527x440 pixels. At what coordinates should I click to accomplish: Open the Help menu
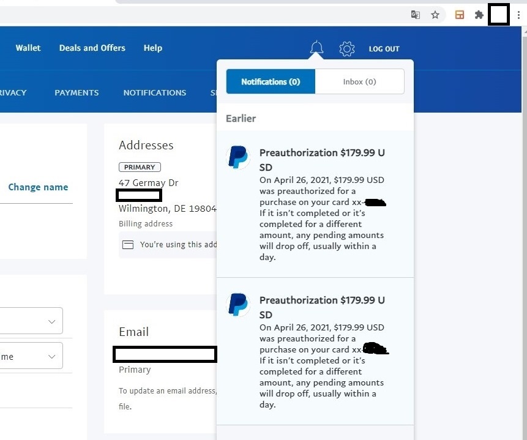pyautogui.click(x=153, y=48)
